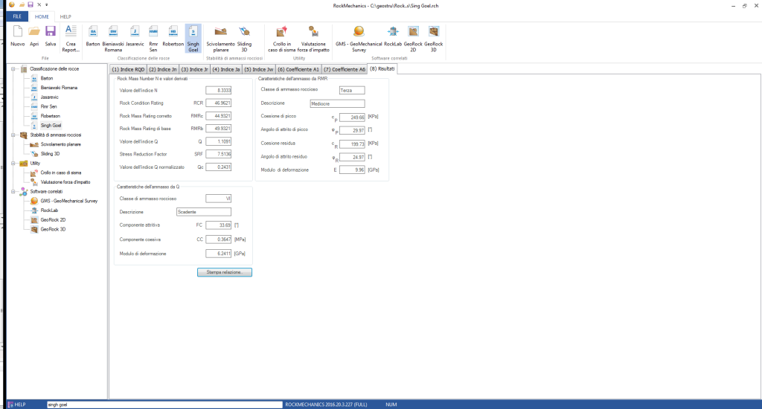The height and width of the screenshot is (409, 762).
Task: Click the Crea Report ribbon icon
Action: pos(71,31)
